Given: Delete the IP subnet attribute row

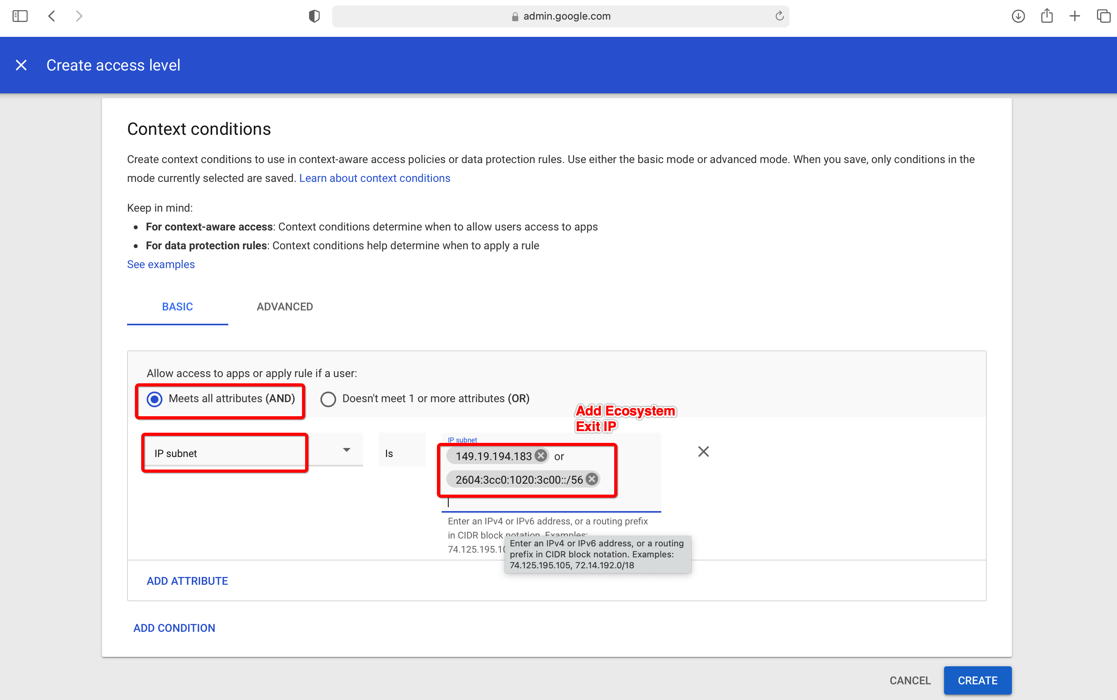Looking at the screenshot, I should tap(703, 452).
